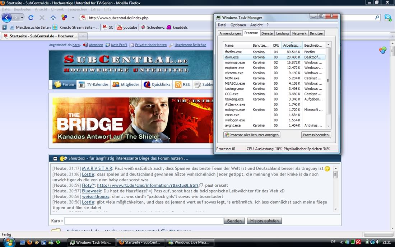This screenshot has width=395, height=247.
Task: Click the Messenger buddies tray icon
Action: 347,242
